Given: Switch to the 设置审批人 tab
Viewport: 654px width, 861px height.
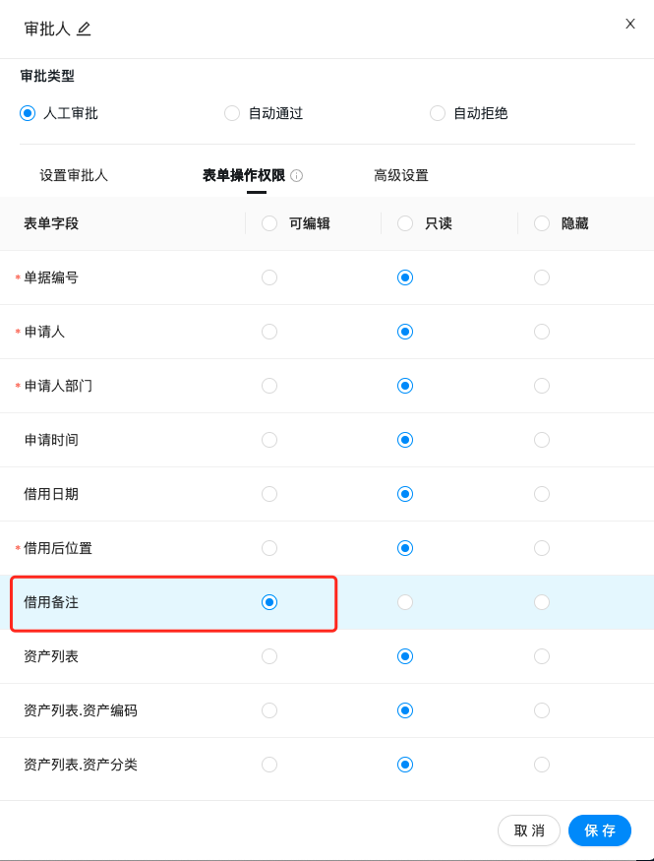Looking at the screenshot, I should [x=74, y=175].
